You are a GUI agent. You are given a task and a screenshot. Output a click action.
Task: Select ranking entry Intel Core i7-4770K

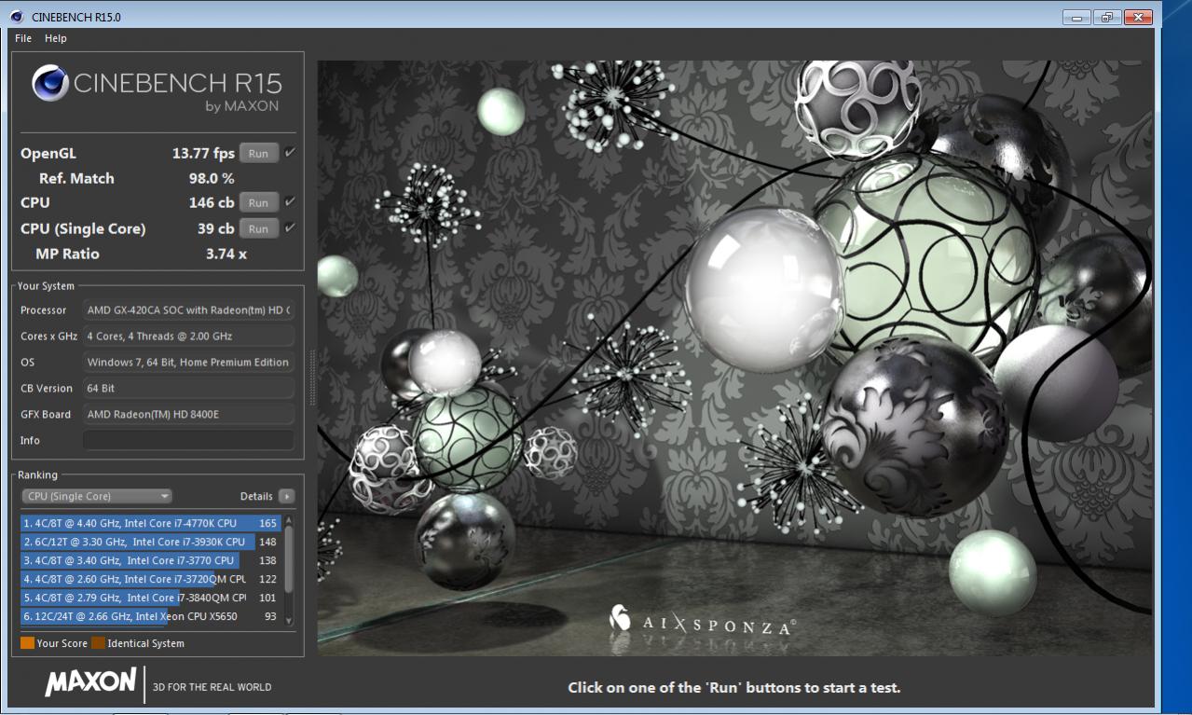tap(150, 523)
